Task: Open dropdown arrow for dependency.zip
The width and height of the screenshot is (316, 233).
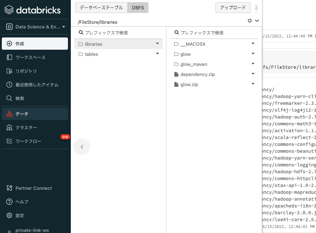Action: click(253, 74)
